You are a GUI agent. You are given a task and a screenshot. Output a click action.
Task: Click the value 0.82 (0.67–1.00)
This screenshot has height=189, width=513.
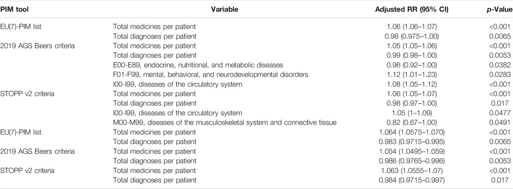tap(412, 123)
